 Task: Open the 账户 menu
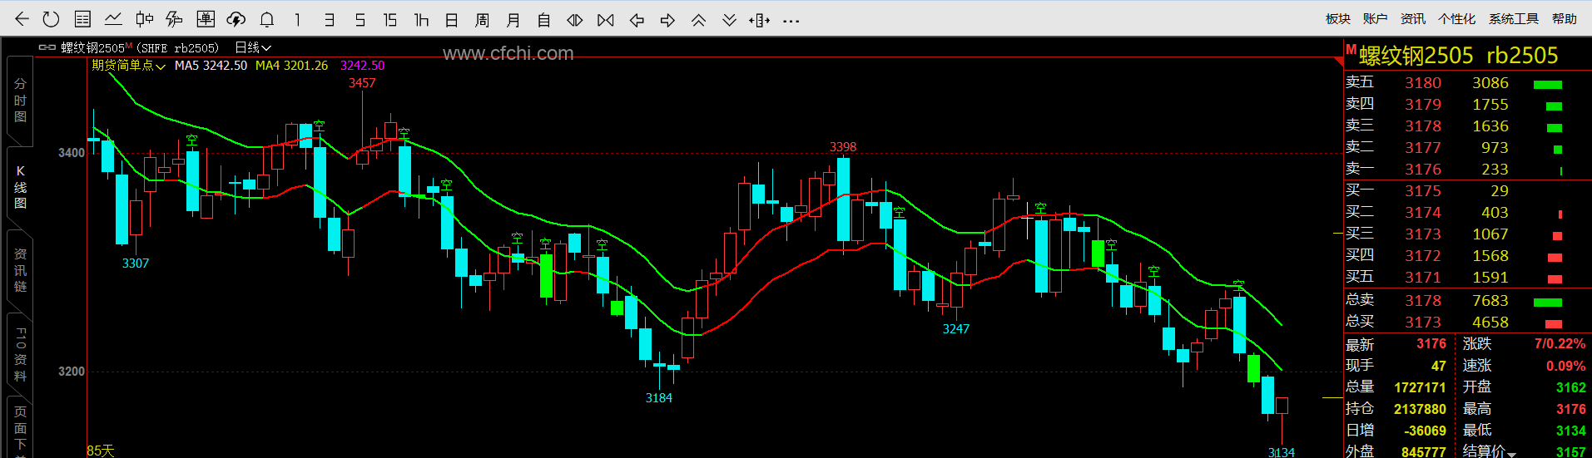point(1376,18)
